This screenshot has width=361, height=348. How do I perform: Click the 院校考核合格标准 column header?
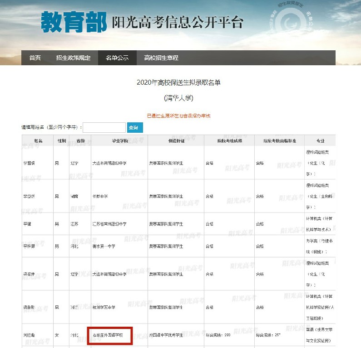coord(280,140)
